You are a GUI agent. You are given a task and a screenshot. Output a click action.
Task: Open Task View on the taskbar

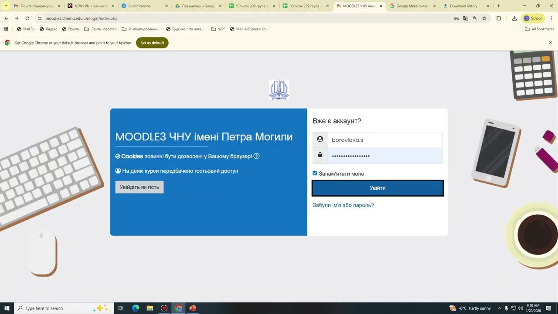(121, 308)
